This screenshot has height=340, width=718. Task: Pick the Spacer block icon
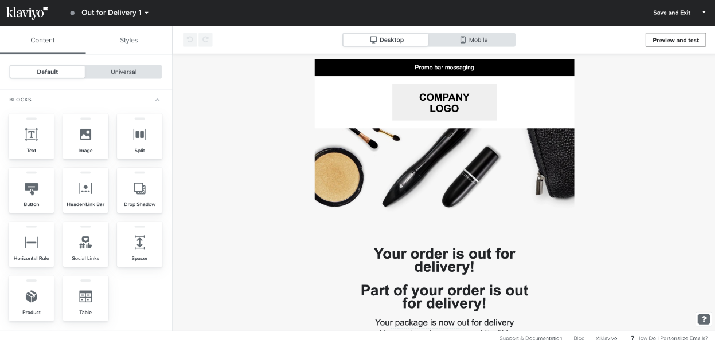coord(139,242)
